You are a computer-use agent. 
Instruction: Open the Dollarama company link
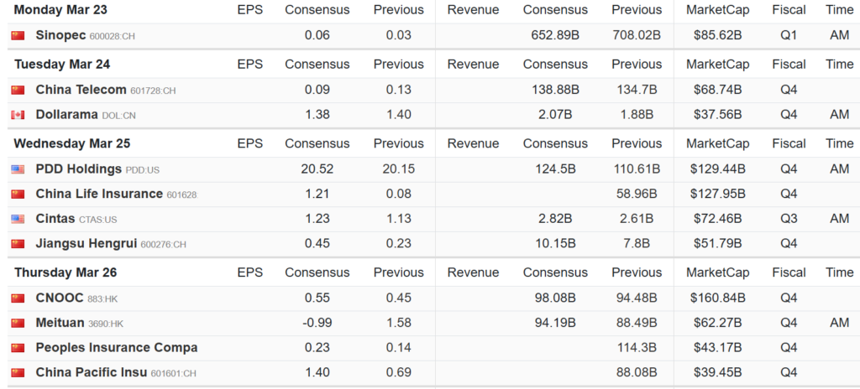click(x=66, y=115)
